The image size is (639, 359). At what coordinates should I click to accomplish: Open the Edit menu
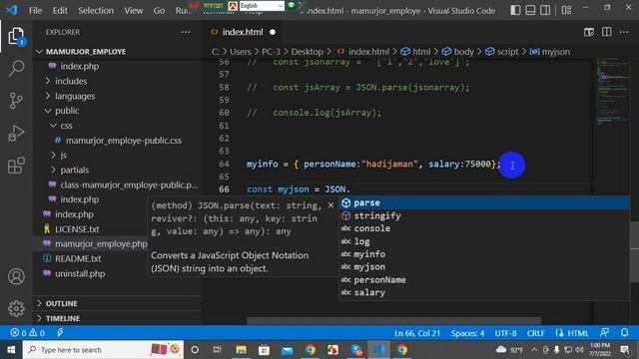click(60, 11)
